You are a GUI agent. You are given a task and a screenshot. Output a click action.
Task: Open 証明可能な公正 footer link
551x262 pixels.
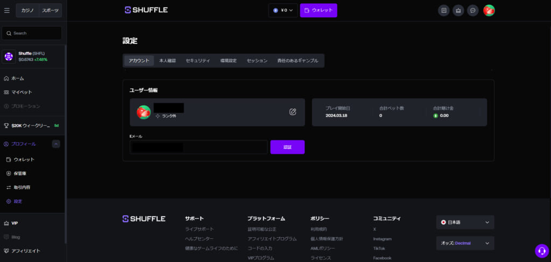[x=262, y=229]
